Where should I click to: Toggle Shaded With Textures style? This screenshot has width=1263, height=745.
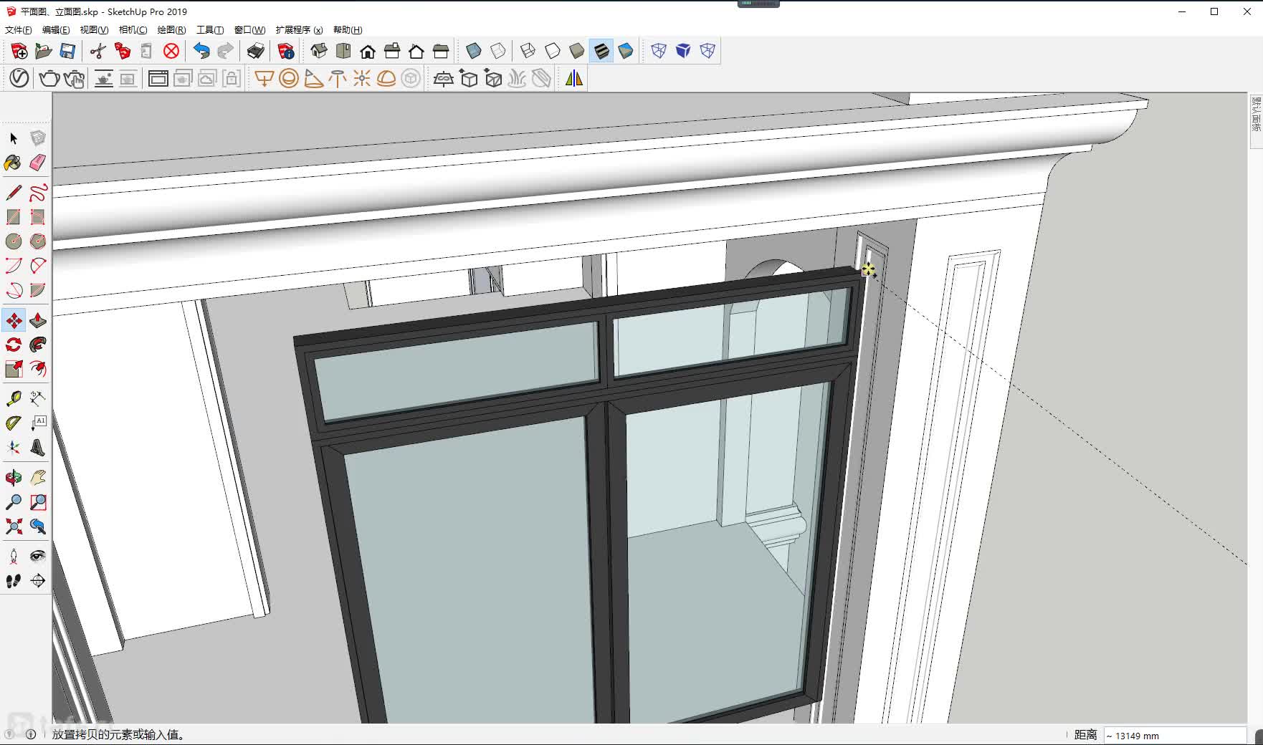(601, 51)
